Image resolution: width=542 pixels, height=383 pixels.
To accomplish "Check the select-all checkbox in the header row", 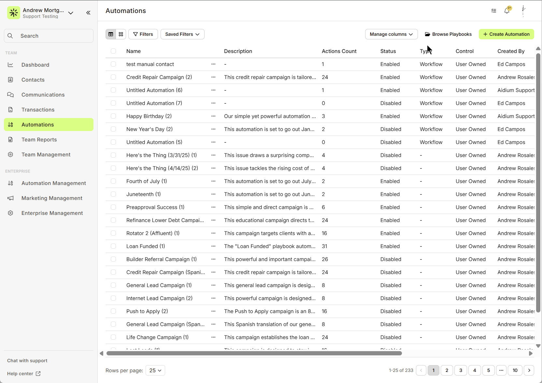I will coord(113,51).
